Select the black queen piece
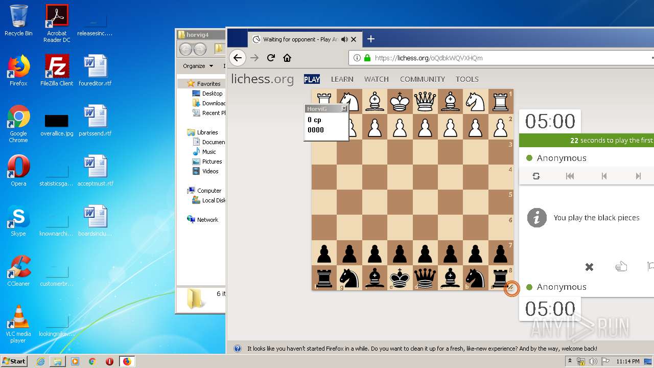Viewport: 654px width, 368px height. click(x=425, y=278)
